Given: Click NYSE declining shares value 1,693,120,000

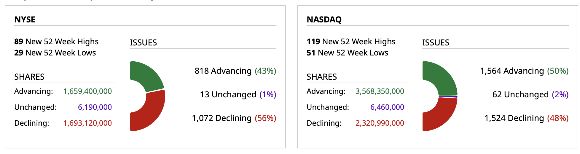Looking at the screenshot, I should click(87, 123).
